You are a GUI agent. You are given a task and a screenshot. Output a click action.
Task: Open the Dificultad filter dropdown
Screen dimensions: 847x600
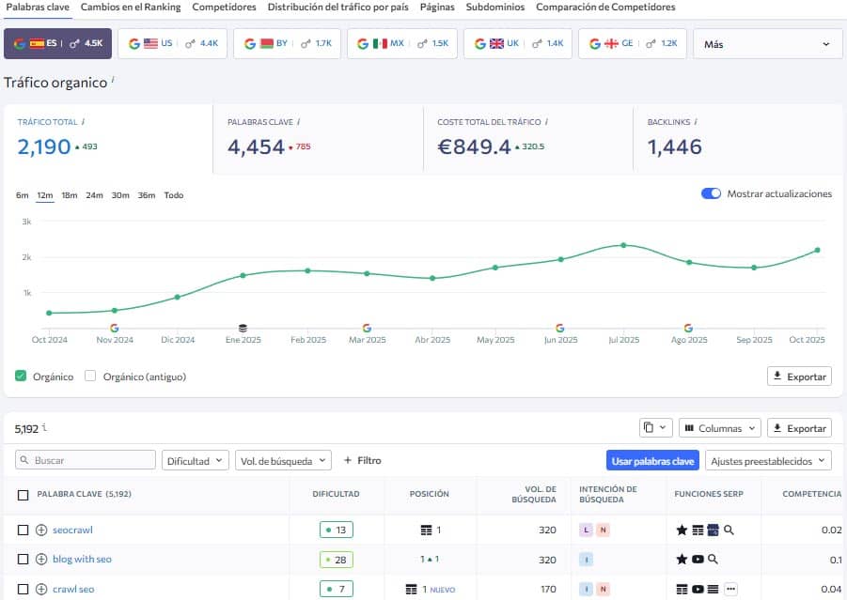point(196,460)
